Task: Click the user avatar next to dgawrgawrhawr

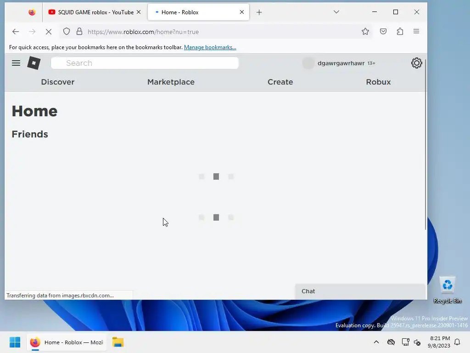Action: 308,63
